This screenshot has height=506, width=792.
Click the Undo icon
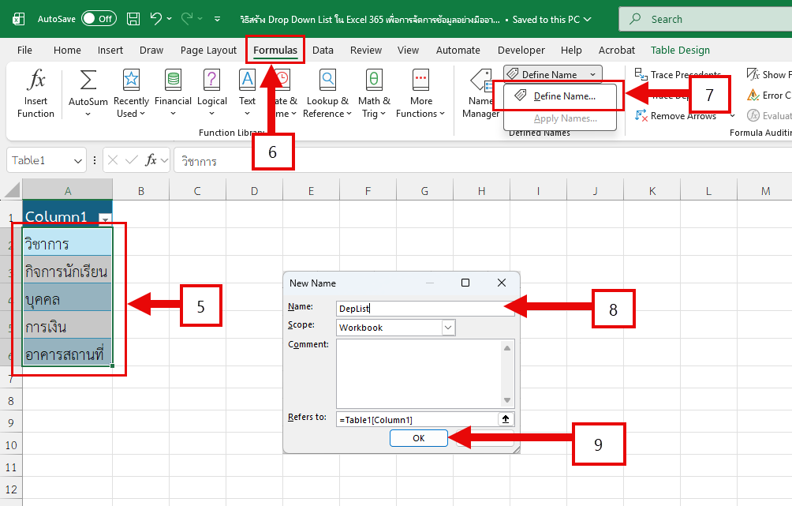155,19
